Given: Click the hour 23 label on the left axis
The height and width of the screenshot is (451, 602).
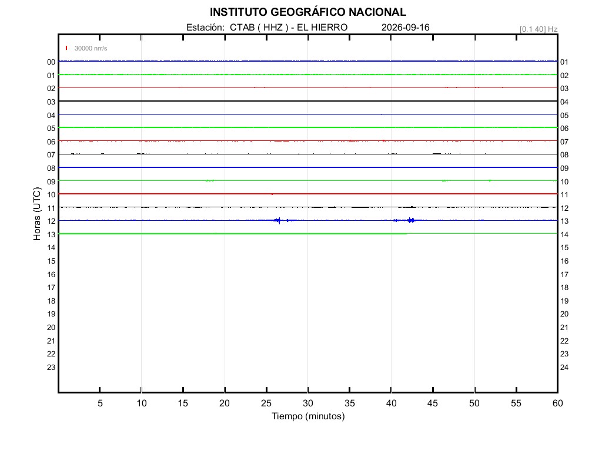Looking at the screenshot, I should point(51,368).
